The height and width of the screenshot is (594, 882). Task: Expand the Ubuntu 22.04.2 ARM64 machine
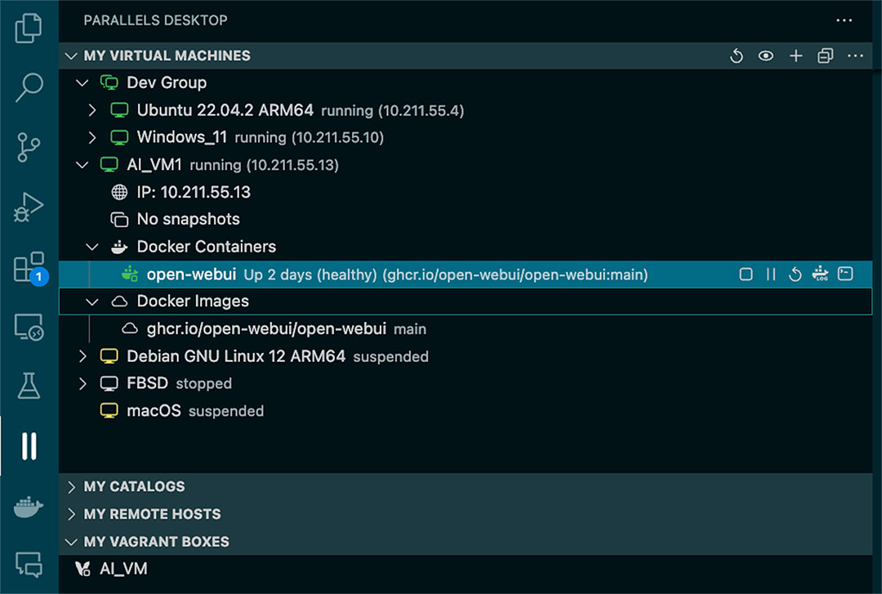pyautogui.click(x=92, y=109)
